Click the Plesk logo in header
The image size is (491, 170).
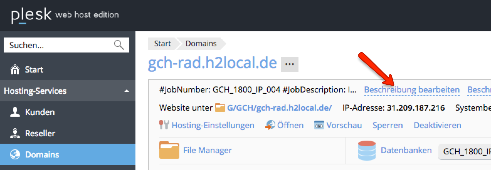click(x=31, y=15)
